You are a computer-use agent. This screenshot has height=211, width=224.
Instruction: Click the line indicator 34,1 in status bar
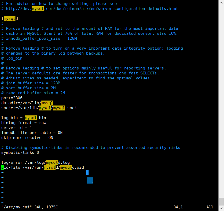[178, 207]
